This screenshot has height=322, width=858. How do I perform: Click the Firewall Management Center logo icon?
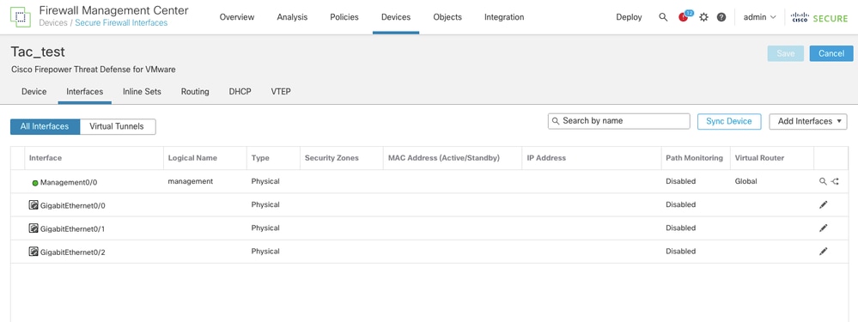pos(21,17)
